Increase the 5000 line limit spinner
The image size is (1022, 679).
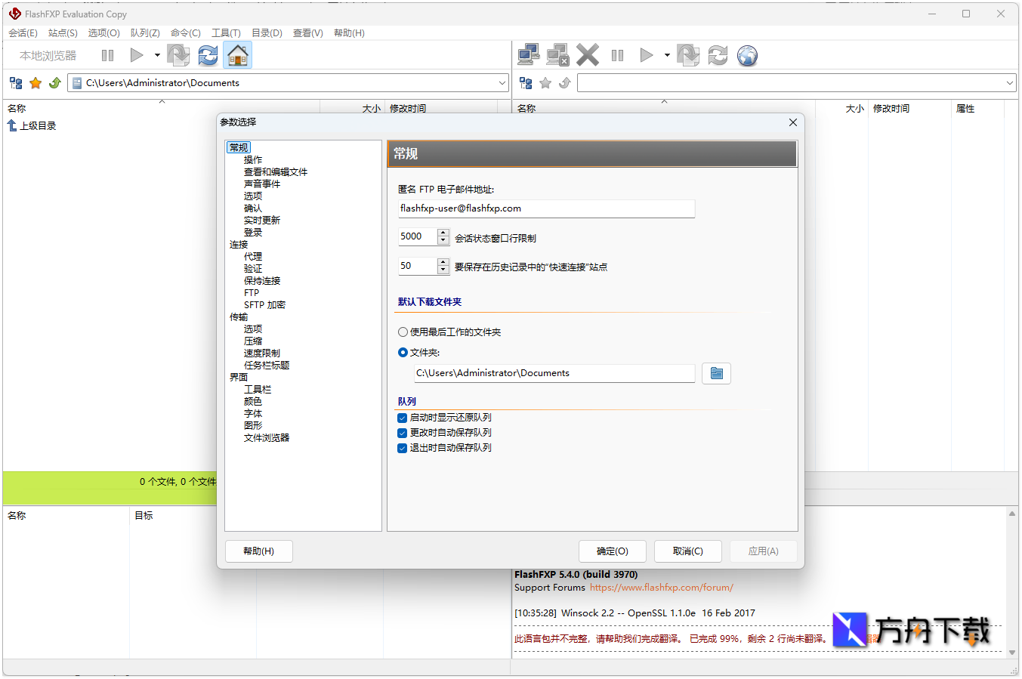[443, 233]
